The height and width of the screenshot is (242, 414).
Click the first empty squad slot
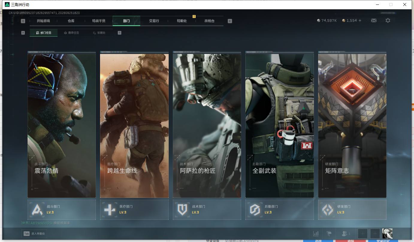coord(362,234)
